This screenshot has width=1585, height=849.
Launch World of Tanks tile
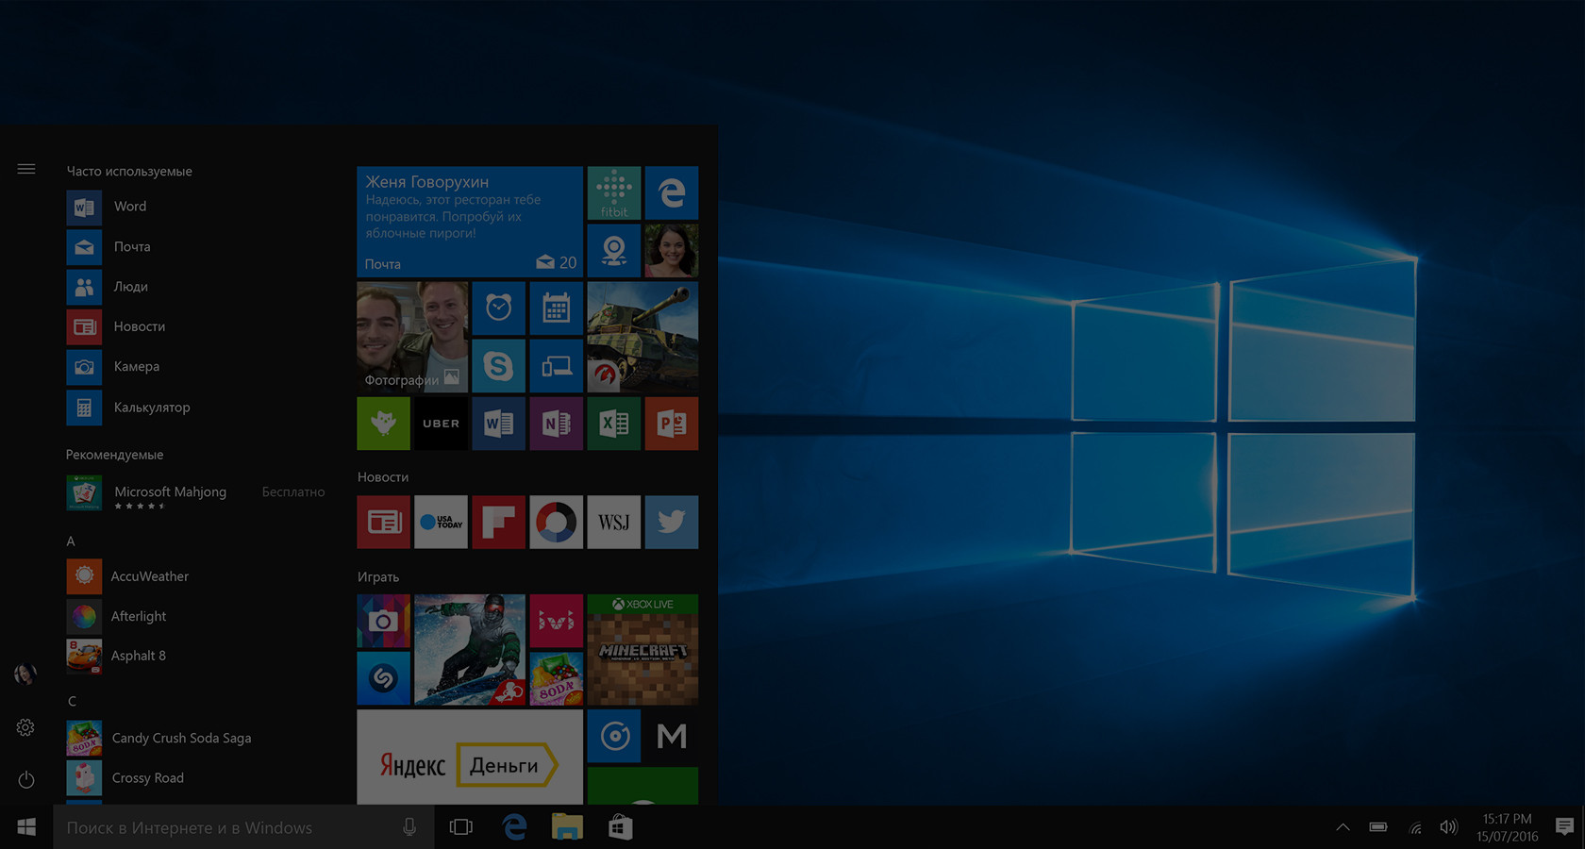642,338
